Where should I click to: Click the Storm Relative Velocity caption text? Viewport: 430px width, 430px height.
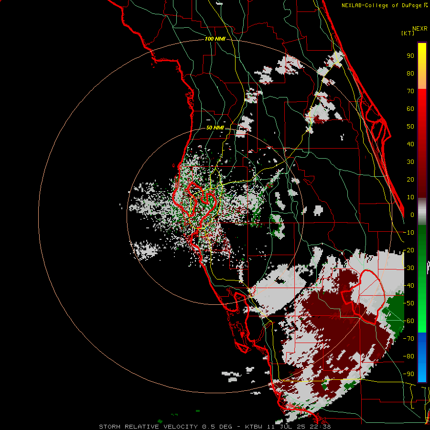click(x=215, y=427)
